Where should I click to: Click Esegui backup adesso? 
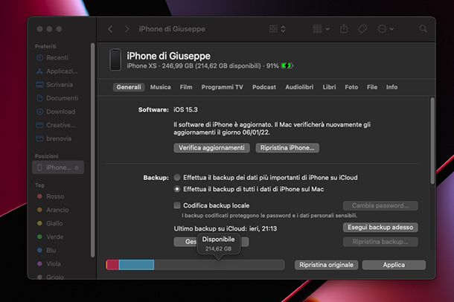[380, 228]
